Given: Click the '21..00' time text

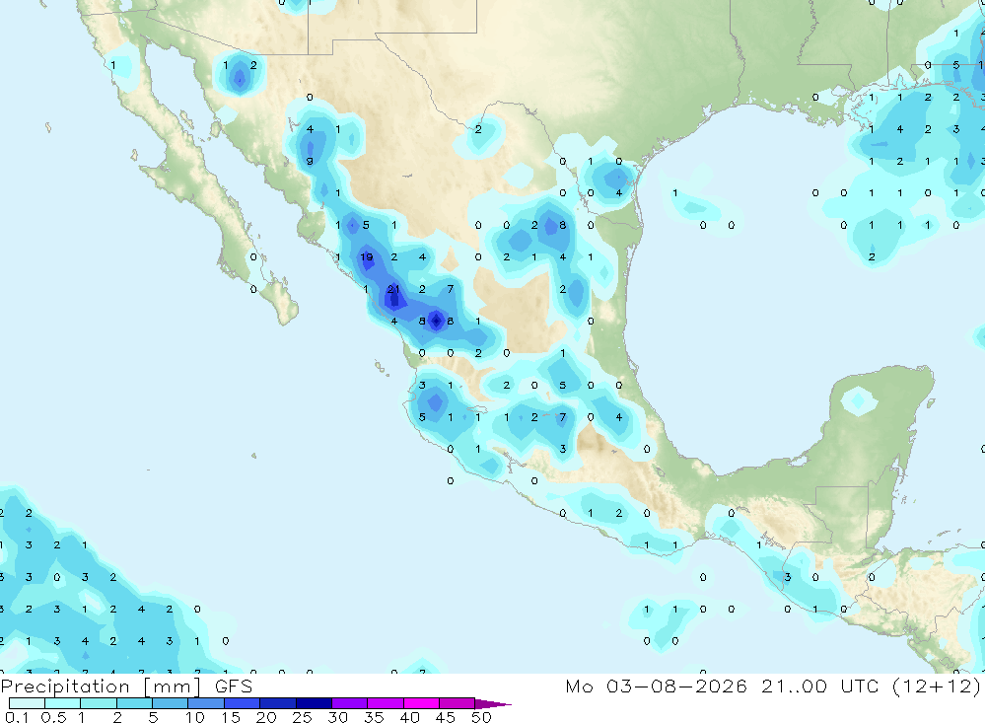Looking at the screenshot, I should click(794, 686).
